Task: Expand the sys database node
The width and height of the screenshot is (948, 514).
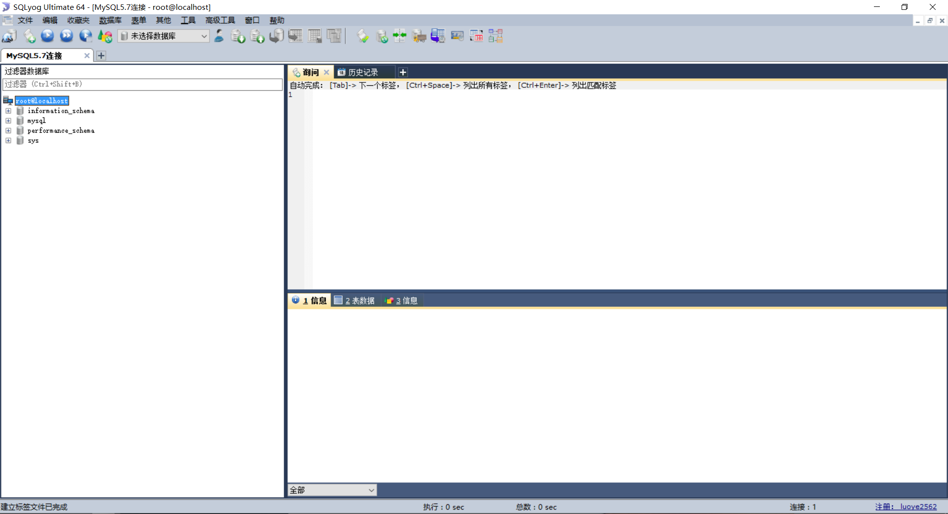Action: click(x=8, y=141)
